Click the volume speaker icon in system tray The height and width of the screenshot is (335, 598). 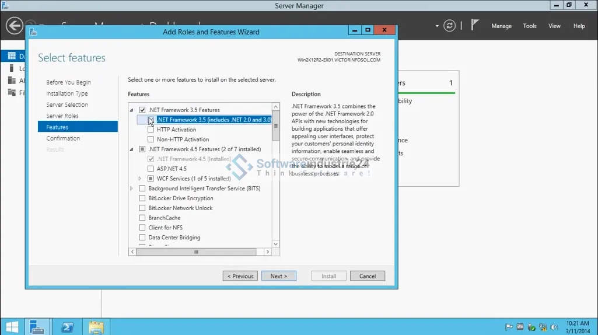tap(554, 327)
